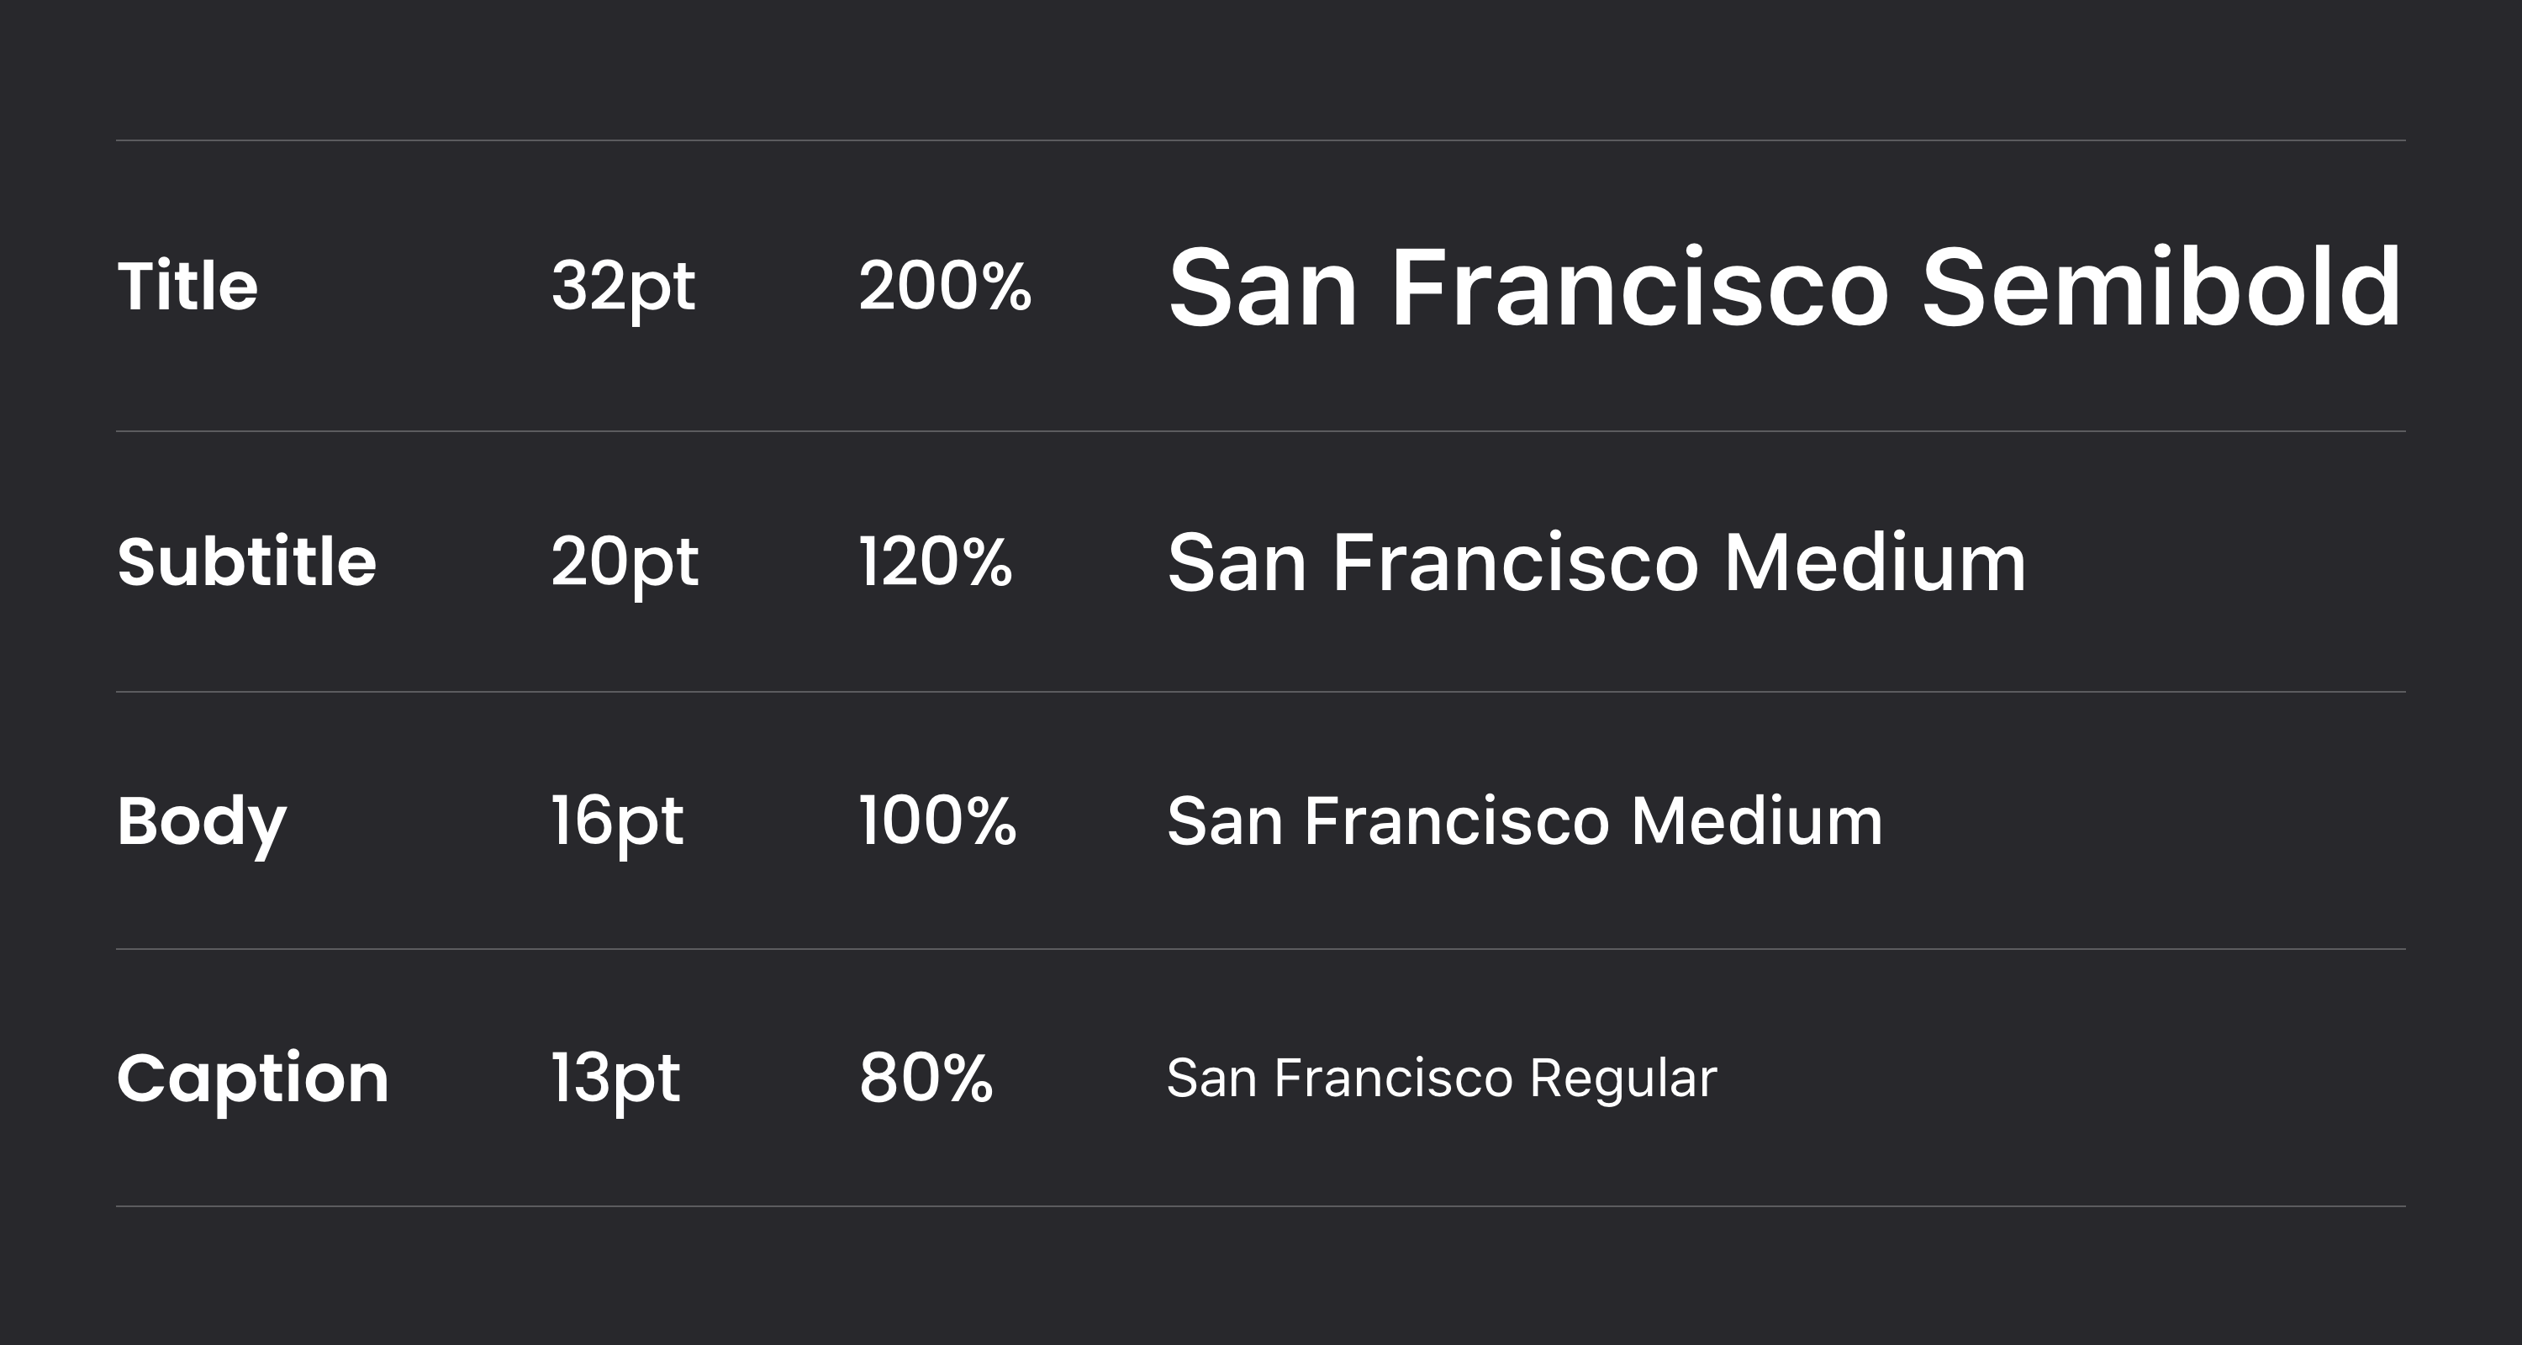The image size is (2522, 1345).
Task: Click the San Francisco Semibold sample
Action: [1784, 287]
